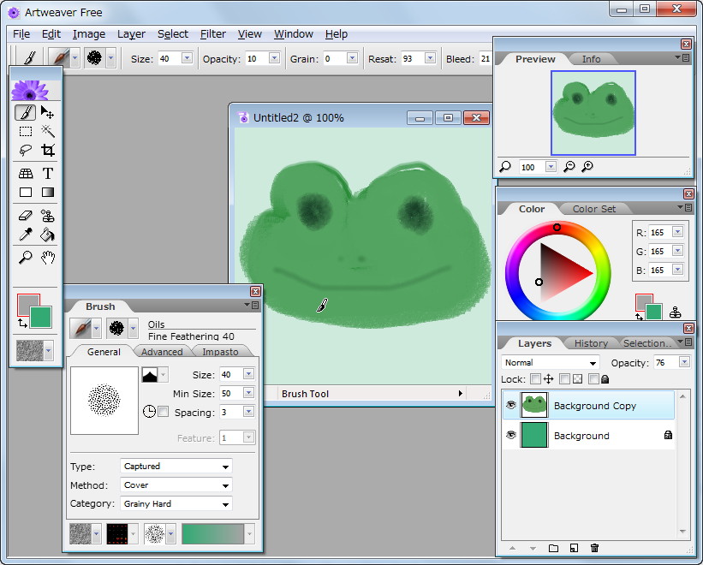Activate the Text tool
This screenshot has width=703, height=565.
48,173
